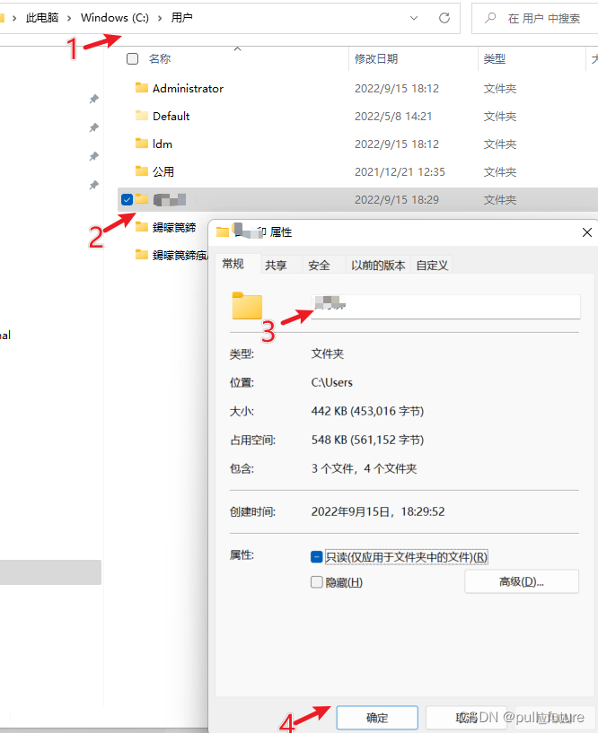This screenshot has height=733, width=598.
Task: Toggle the select-all checkbox beside 名称
Action: pos(132,59)
